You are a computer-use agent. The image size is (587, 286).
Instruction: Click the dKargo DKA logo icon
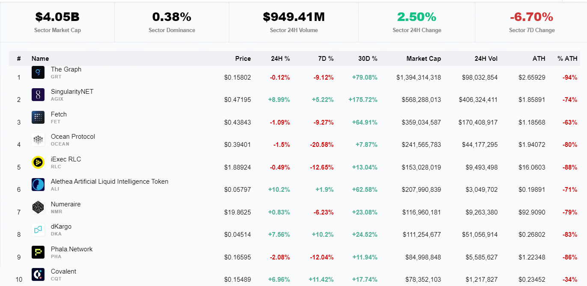pyautogui.click(x=38, y=229)
